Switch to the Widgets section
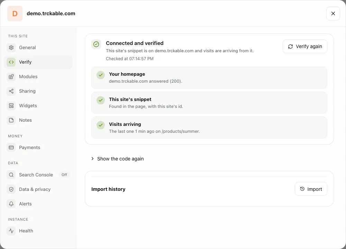 [38, 105]
